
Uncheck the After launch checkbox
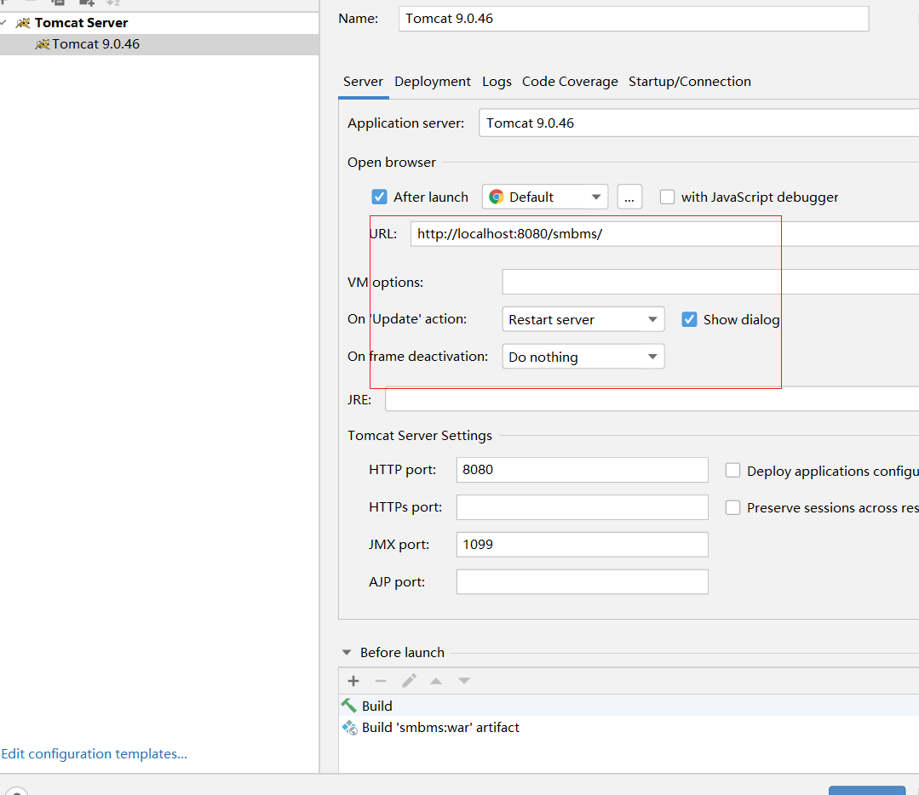pos(379,197)
